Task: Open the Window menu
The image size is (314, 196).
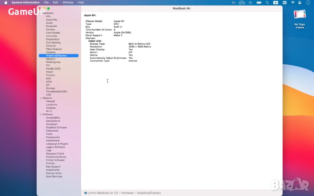Action: [68, 2]
